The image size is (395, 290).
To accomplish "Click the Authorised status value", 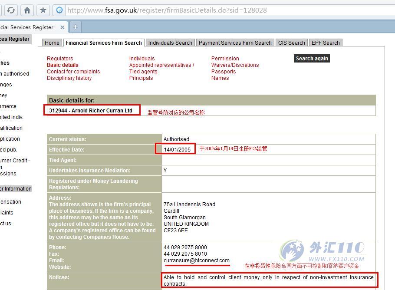I will click(x=176, y=139).
